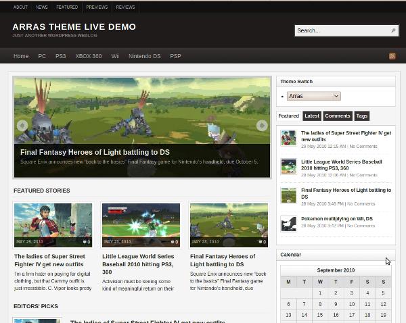Viewport: 406px width, 323px height.
Task: Open the PSP category
Action: 175,56
